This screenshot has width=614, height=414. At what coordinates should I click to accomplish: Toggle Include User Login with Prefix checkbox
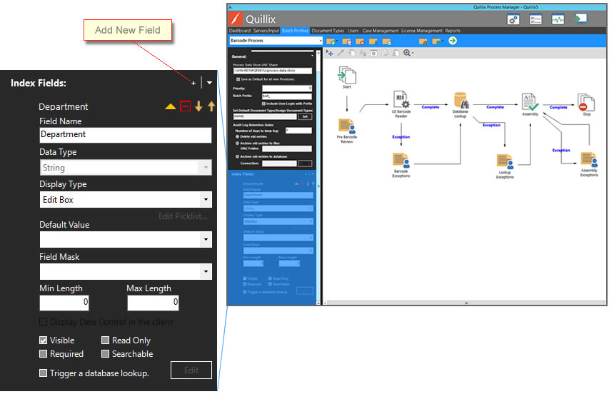point(263,103)
